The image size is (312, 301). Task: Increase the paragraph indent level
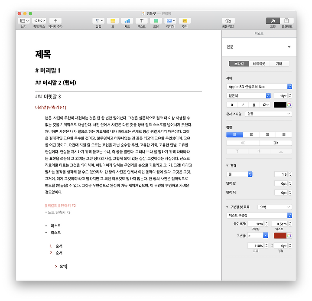tap(276, 143)
